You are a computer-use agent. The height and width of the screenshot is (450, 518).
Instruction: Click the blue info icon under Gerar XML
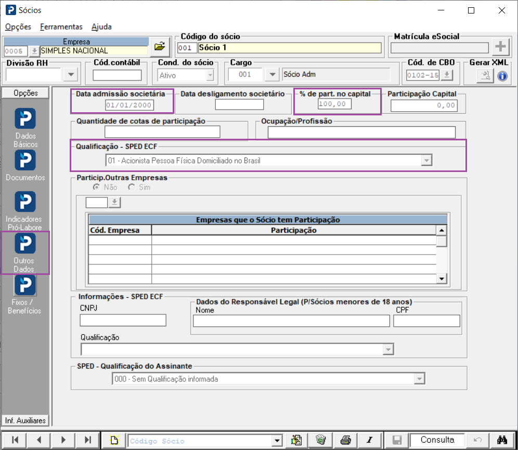coord(502,76)
